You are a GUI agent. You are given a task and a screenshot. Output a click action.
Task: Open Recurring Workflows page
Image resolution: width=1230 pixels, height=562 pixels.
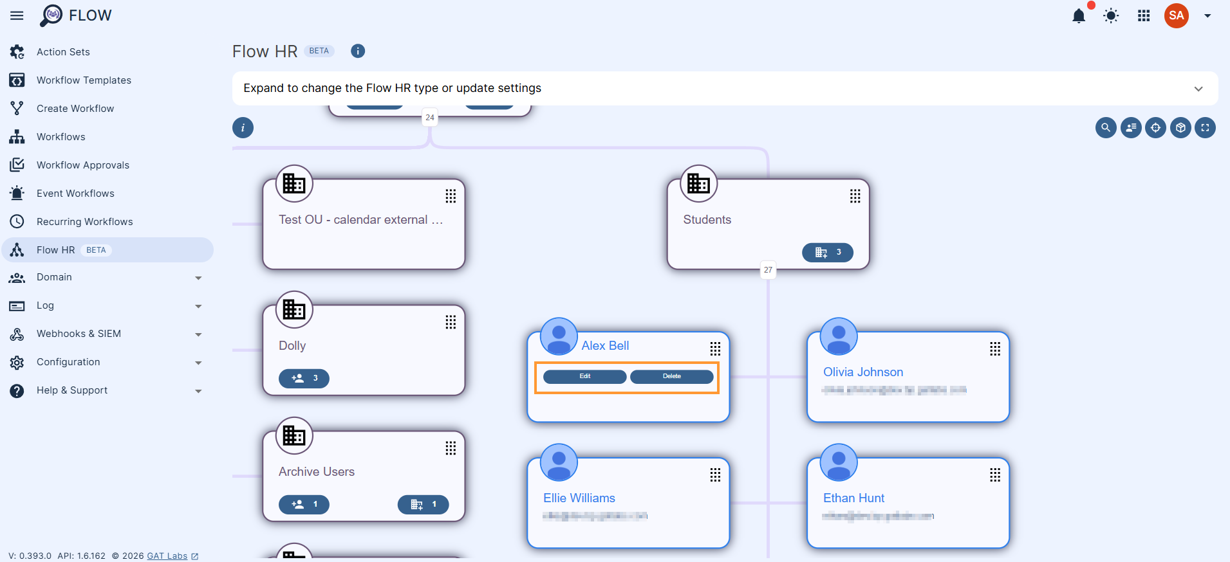(x=84, y=222)
